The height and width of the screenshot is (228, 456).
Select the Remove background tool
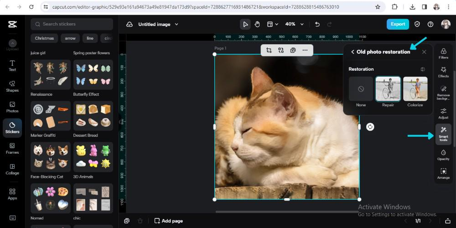pyautogui.click(x=443, y=92)
